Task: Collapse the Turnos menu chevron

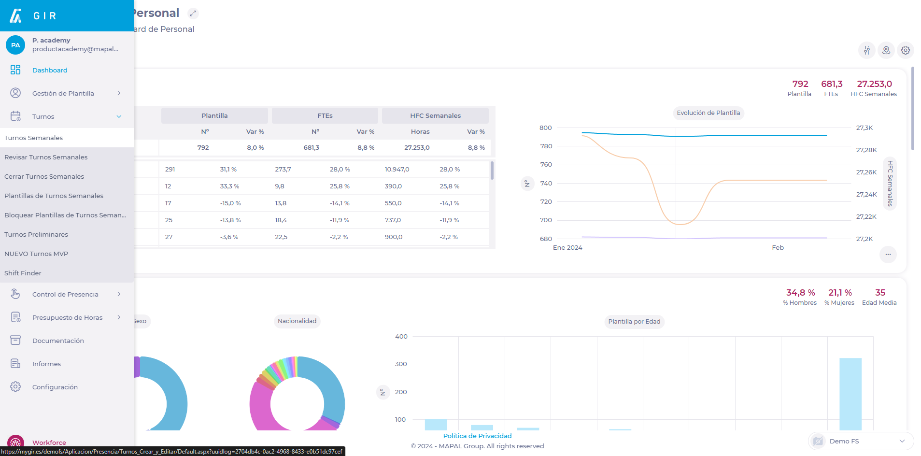Action: (x=119, y=116)
